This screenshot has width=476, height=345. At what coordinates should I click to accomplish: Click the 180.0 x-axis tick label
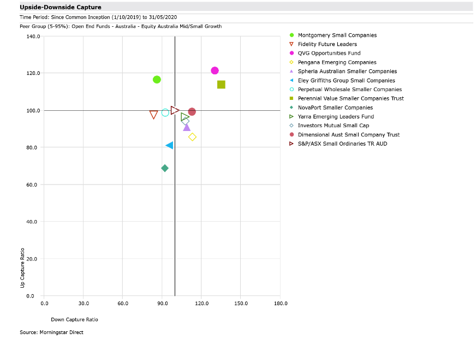click(x=281, y=304)
